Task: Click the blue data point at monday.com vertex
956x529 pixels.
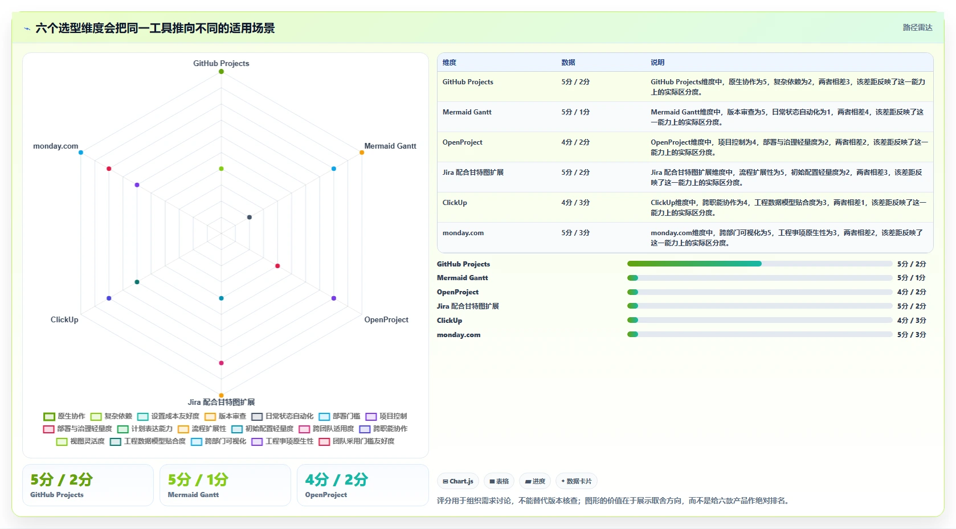Action: coord(81,153)
